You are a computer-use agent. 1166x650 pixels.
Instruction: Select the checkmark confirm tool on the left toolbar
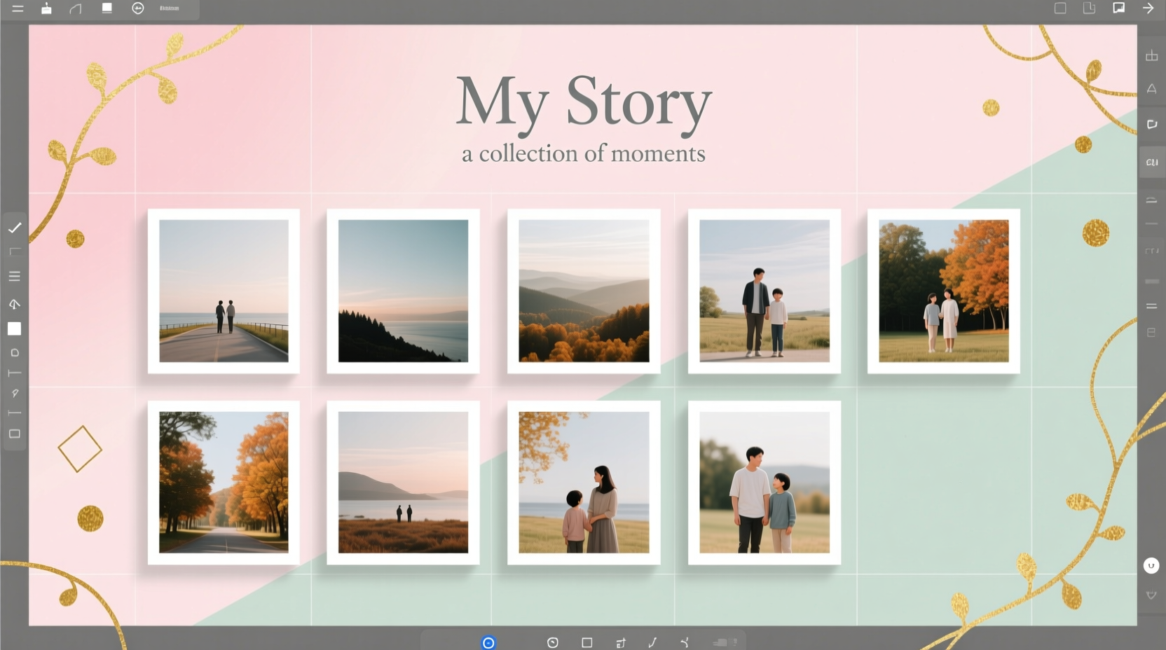(15, 228)
